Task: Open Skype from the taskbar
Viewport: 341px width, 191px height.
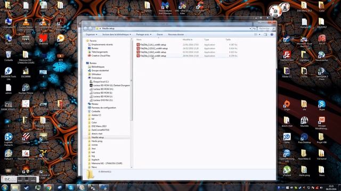Action: tap(71, 187)
